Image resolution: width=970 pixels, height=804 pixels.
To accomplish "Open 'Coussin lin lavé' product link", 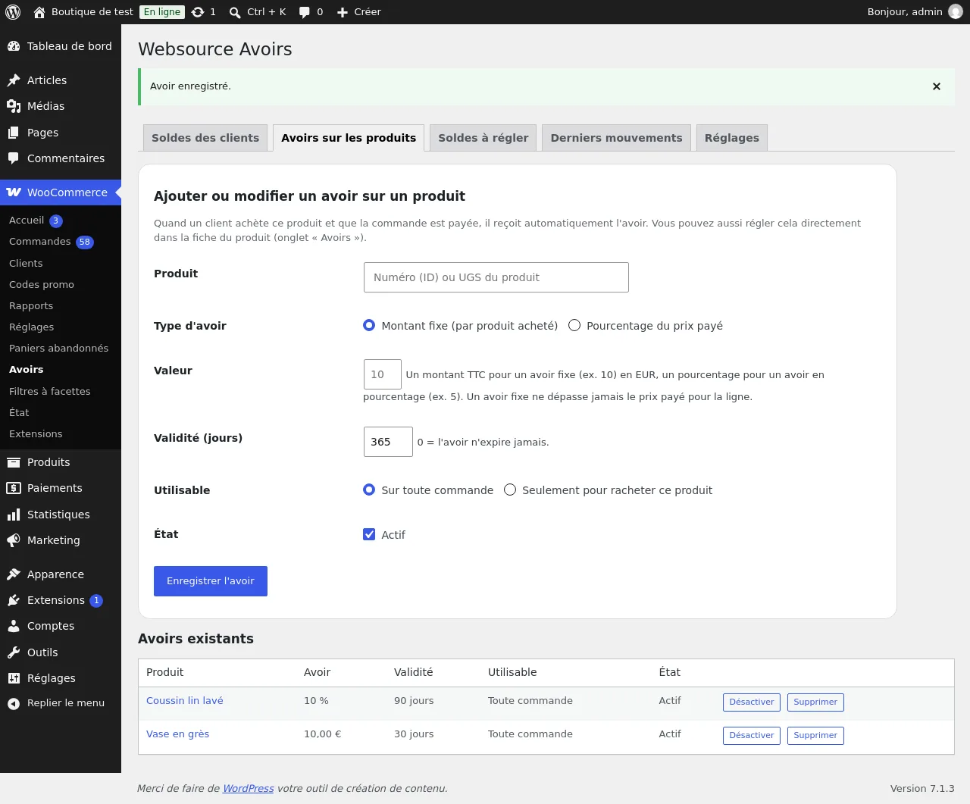I will point(185,701).
